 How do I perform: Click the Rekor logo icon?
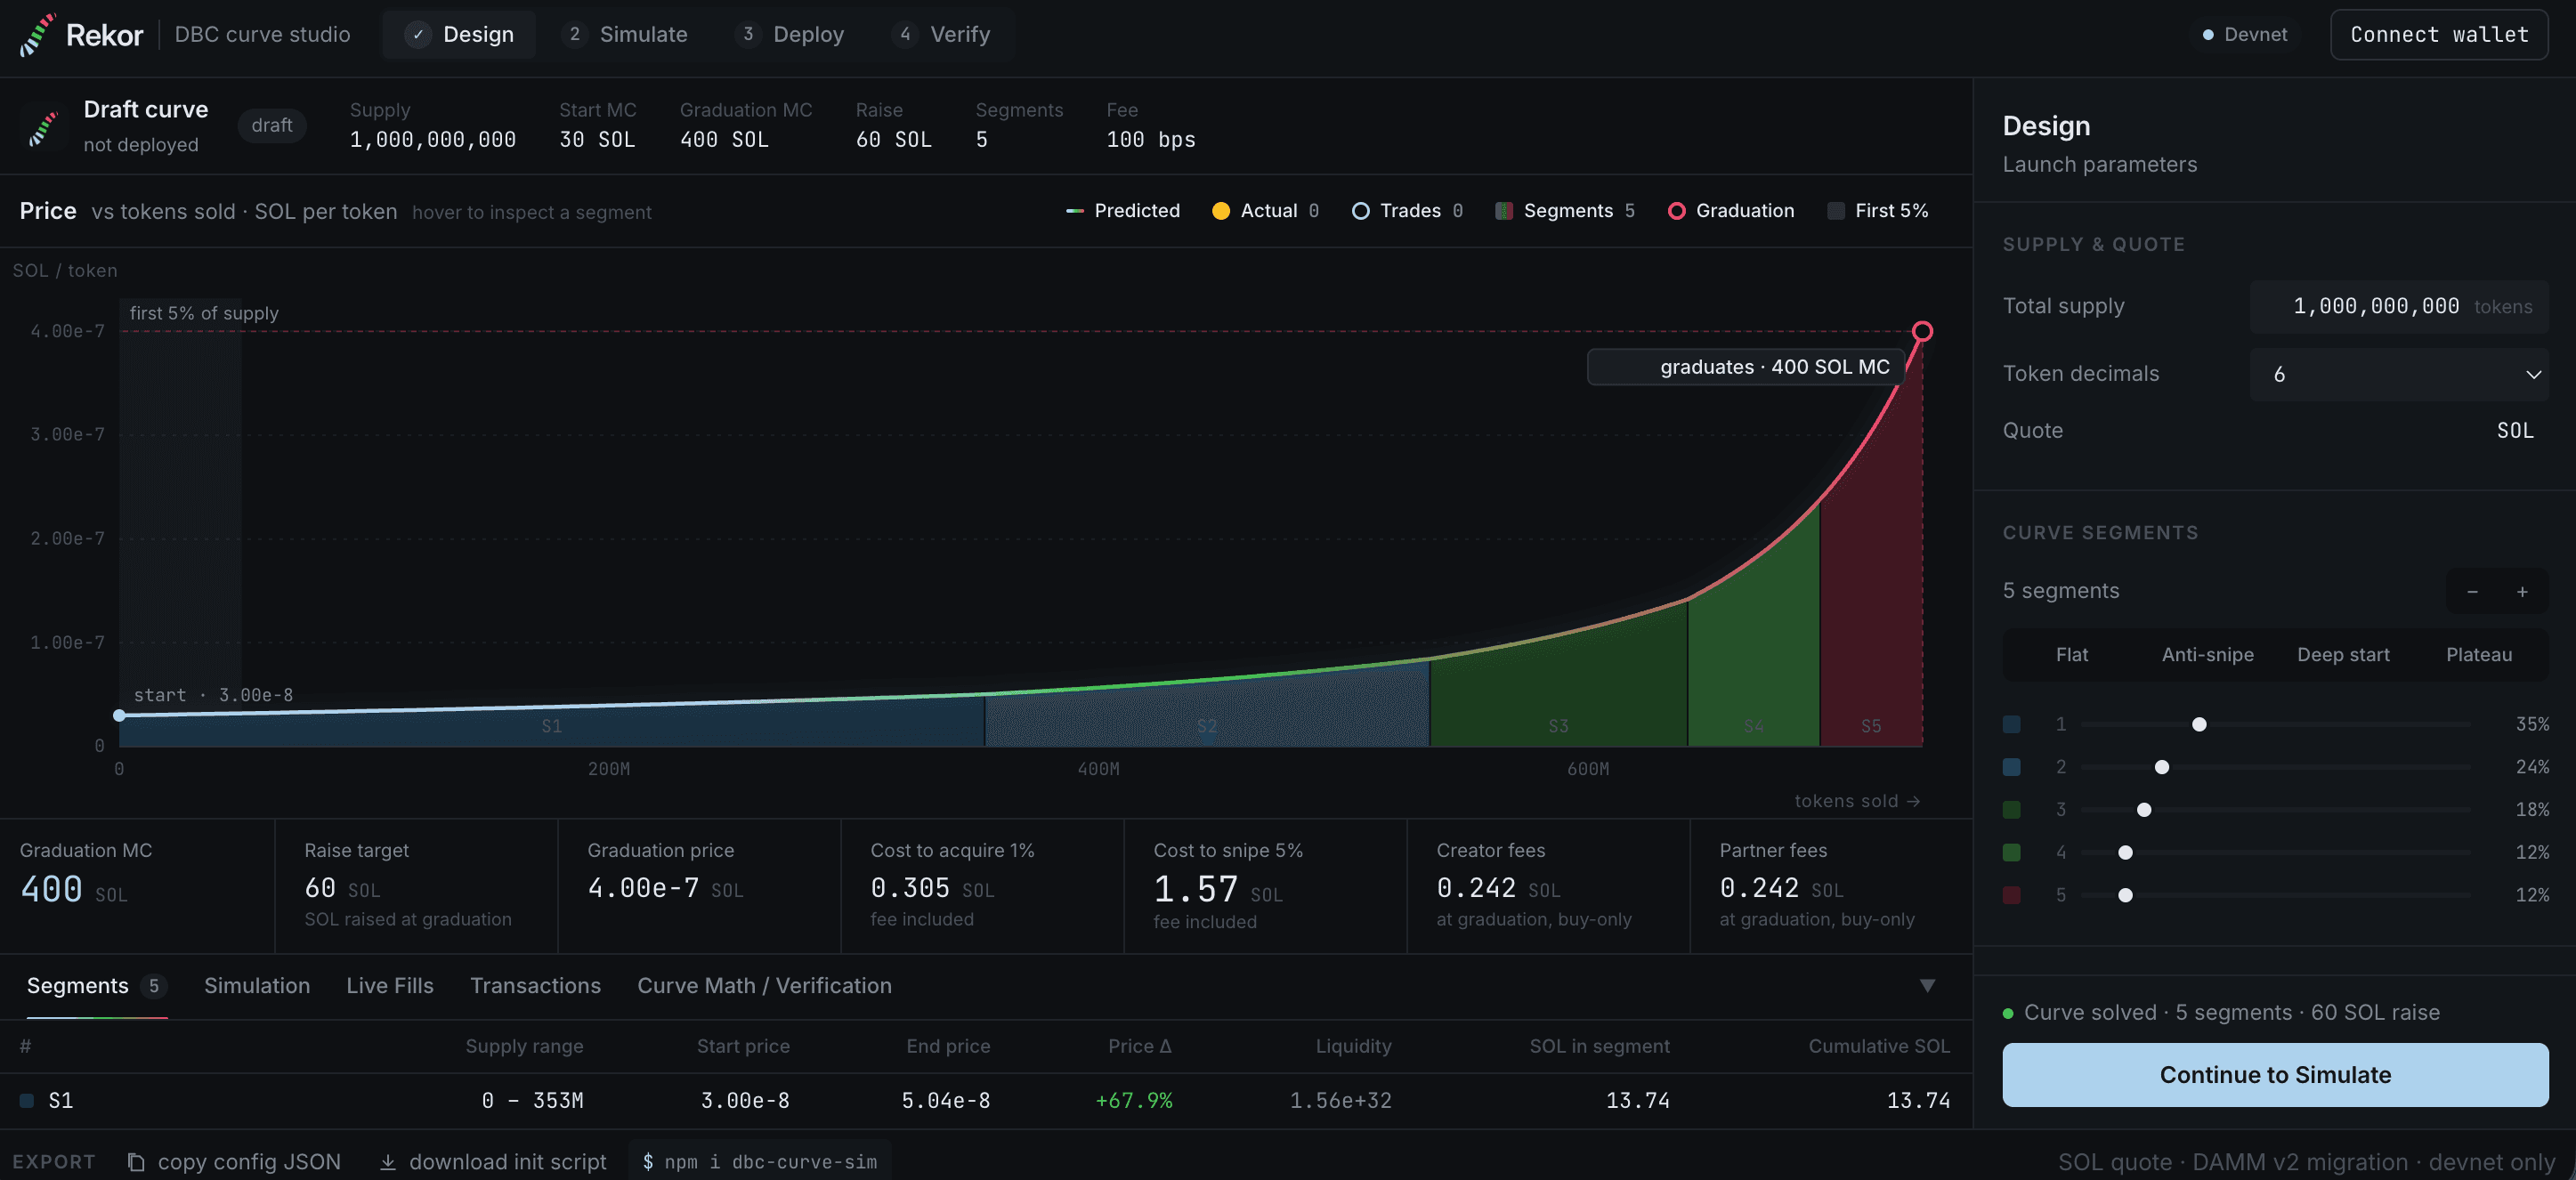(x=37, y=35)
